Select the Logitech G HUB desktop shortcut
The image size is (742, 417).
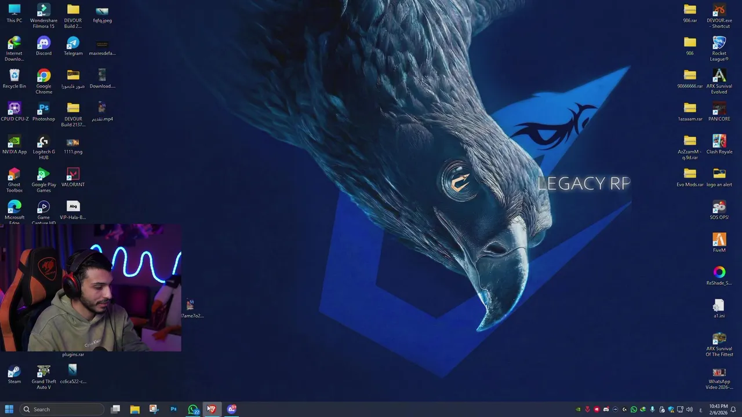43,148
